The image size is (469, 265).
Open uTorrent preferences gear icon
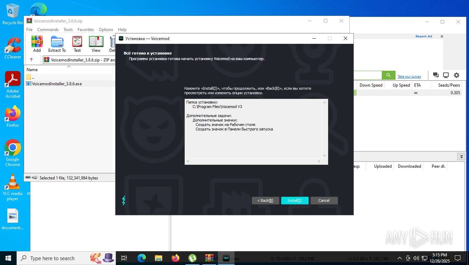pyautogui.click(x=457, y=75)
